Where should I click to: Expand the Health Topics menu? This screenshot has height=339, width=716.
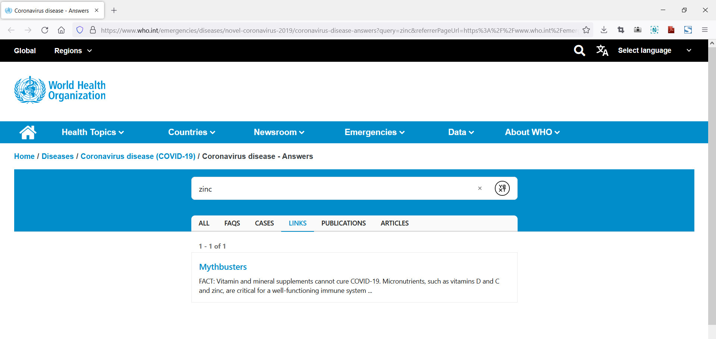92,132
